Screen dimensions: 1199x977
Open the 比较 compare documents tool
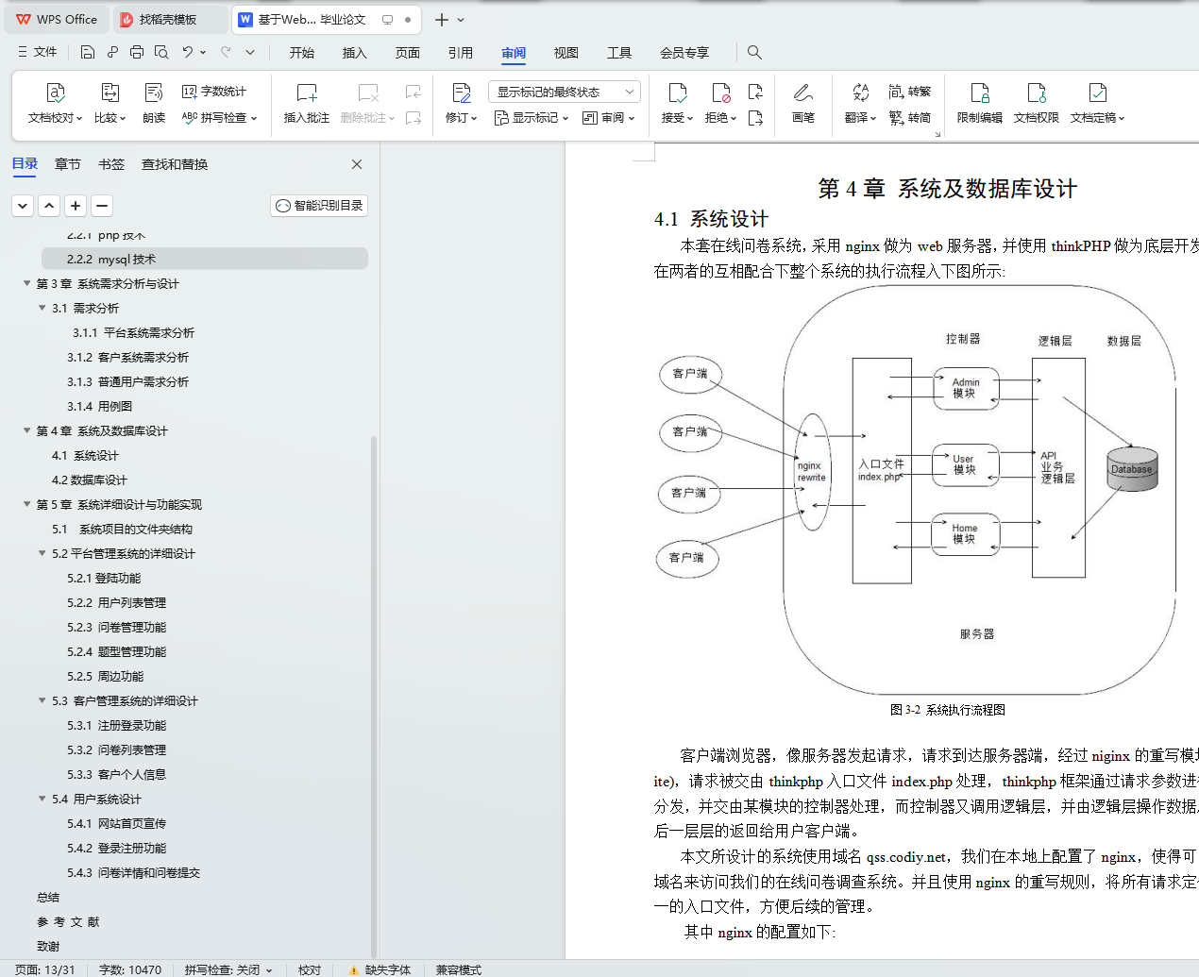click(x=110, y=104)
